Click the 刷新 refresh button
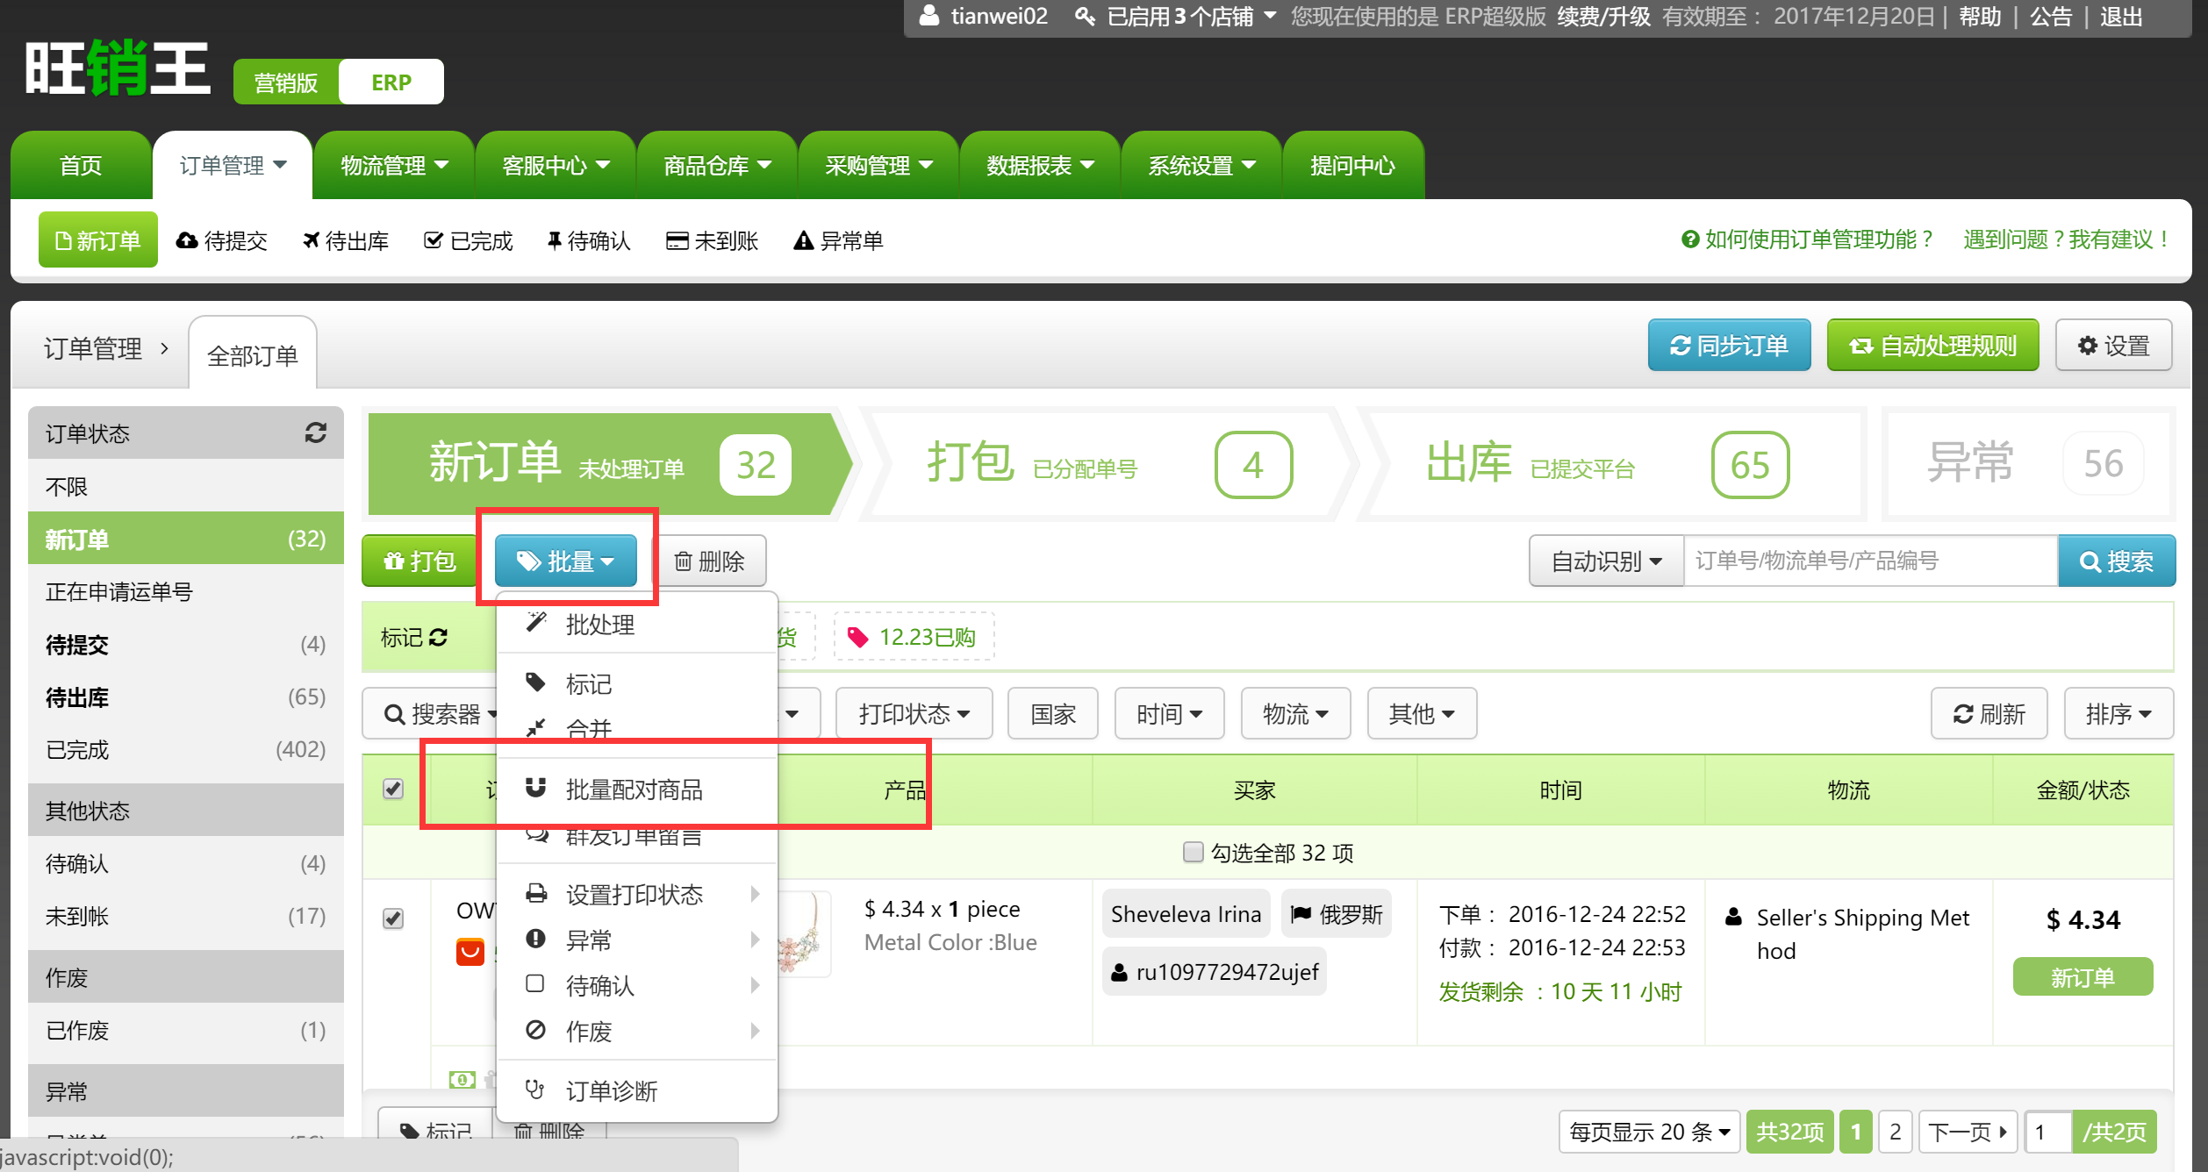Screen dimensions: 2208x1172 (x=1989, y=713)
